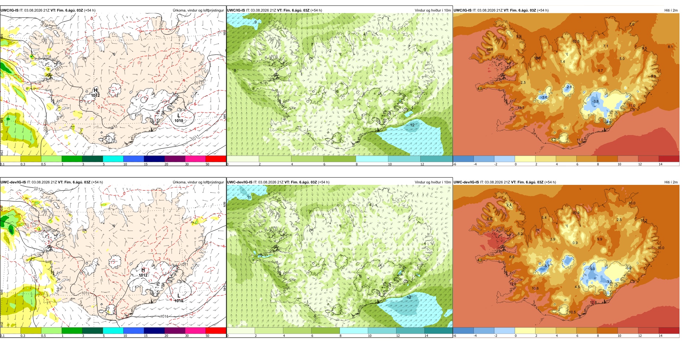686x343 pixels.
Task: Select the magenta 30 swatch in UWC precipitation legend
Action: click(195, 159)
